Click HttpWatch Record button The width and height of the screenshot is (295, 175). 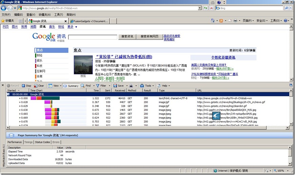13,86
